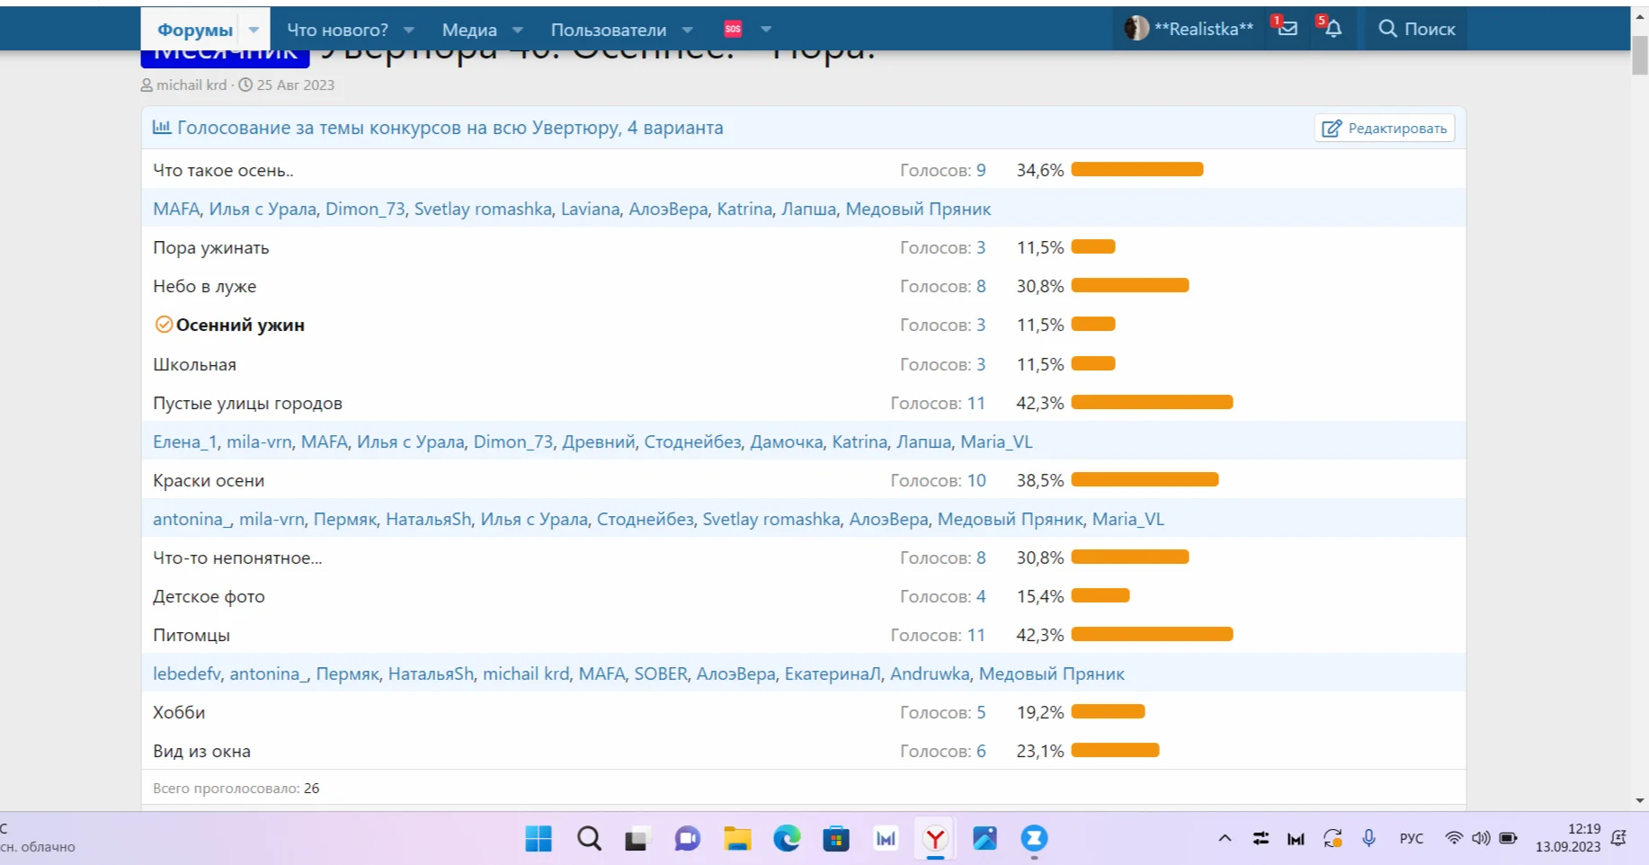
Task: Expand the Форумы dropdown arrow
Action: [x=254, y=30]
